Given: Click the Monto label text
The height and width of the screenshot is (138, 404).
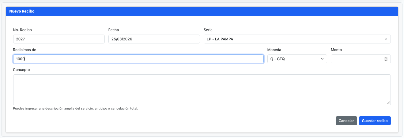Looking at the screenshot, I should [x=336, y=50].
